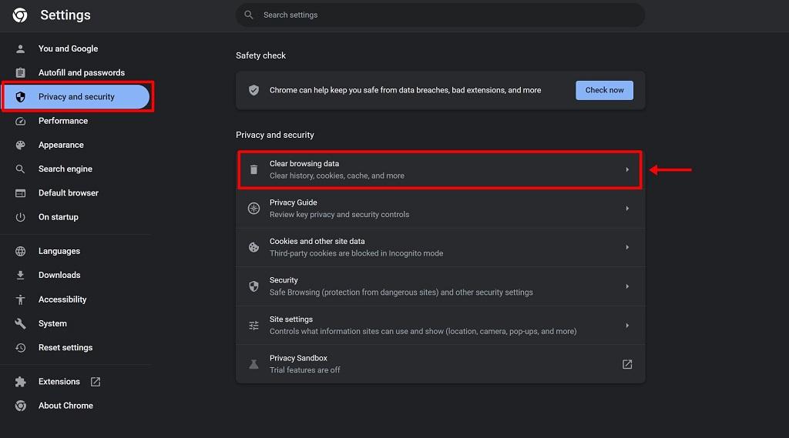Open You and Google section

pyautogui.click(x=76, y=48)
